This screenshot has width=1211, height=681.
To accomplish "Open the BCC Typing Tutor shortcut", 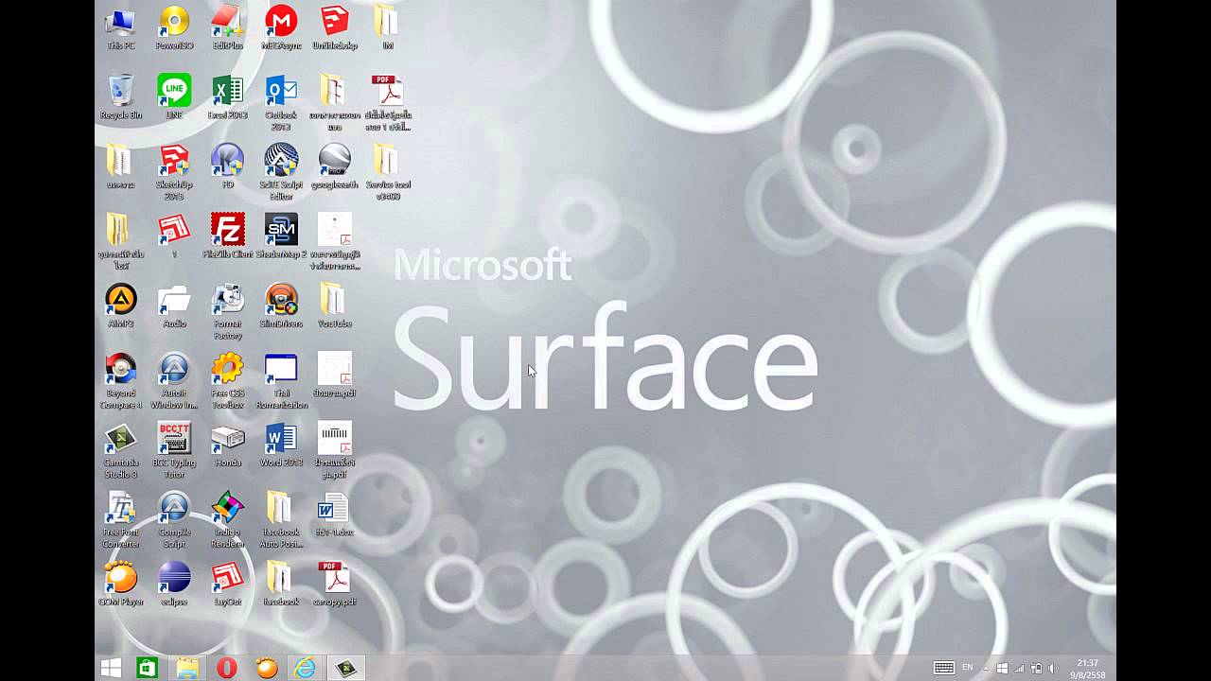I will tap(174, 450).
